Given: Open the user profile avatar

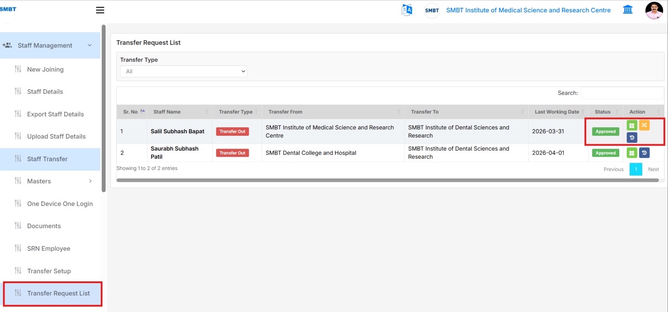Looking at the screenshot, I should tap(654, 11).
